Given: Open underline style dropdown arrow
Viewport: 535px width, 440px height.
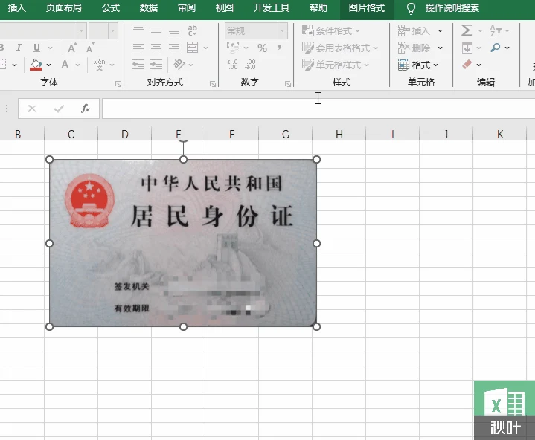Looking at the screenshot, I should [x=50, y=48].
